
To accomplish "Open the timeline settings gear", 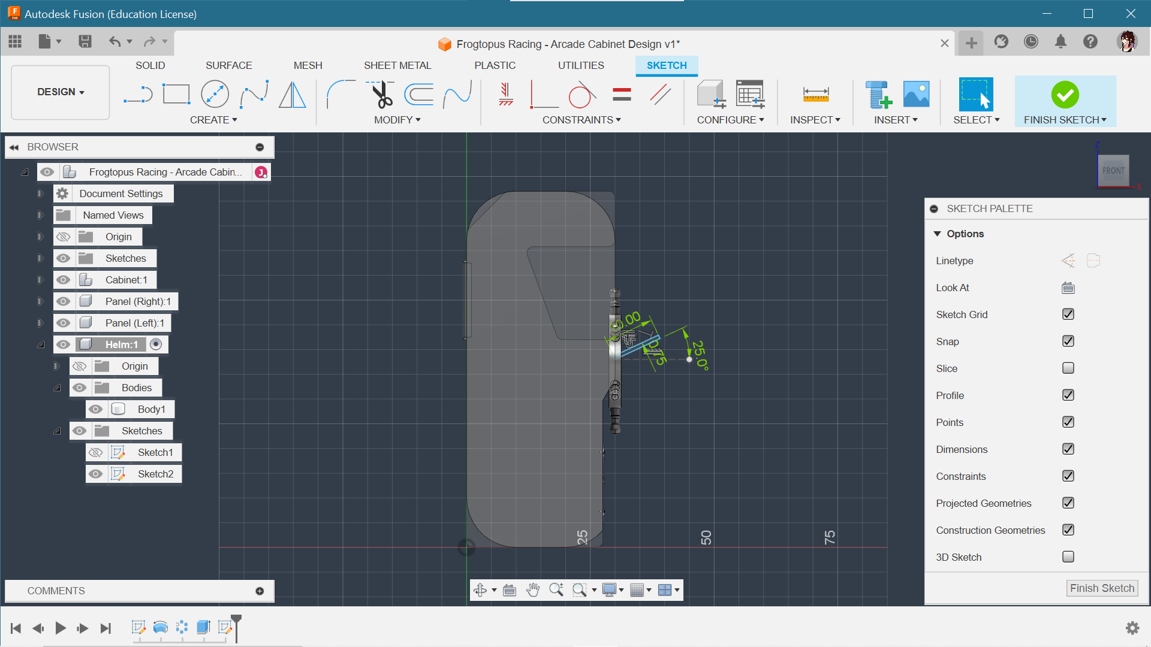I will tap(1132, 628).
